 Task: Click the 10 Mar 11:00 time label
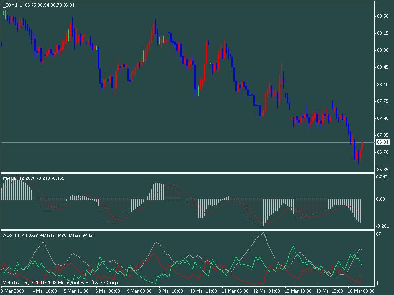point(203,291)
